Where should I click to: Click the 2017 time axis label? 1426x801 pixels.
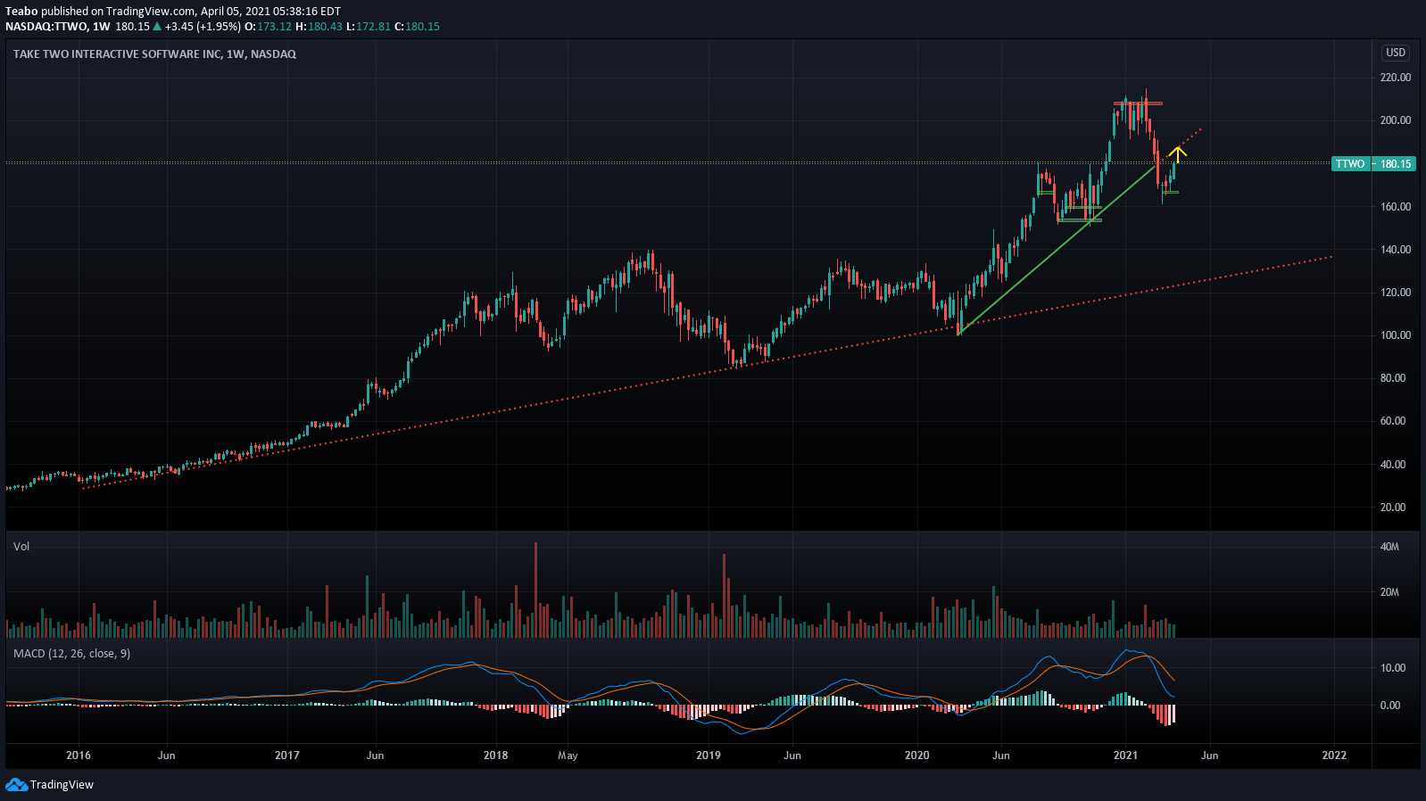(x=287, y=756)
